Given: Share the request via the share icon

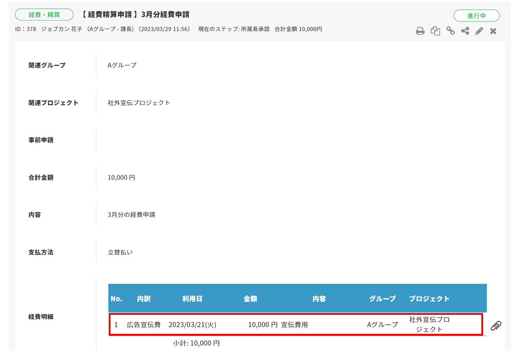Looking at the screenshot, I should (465, 31).
